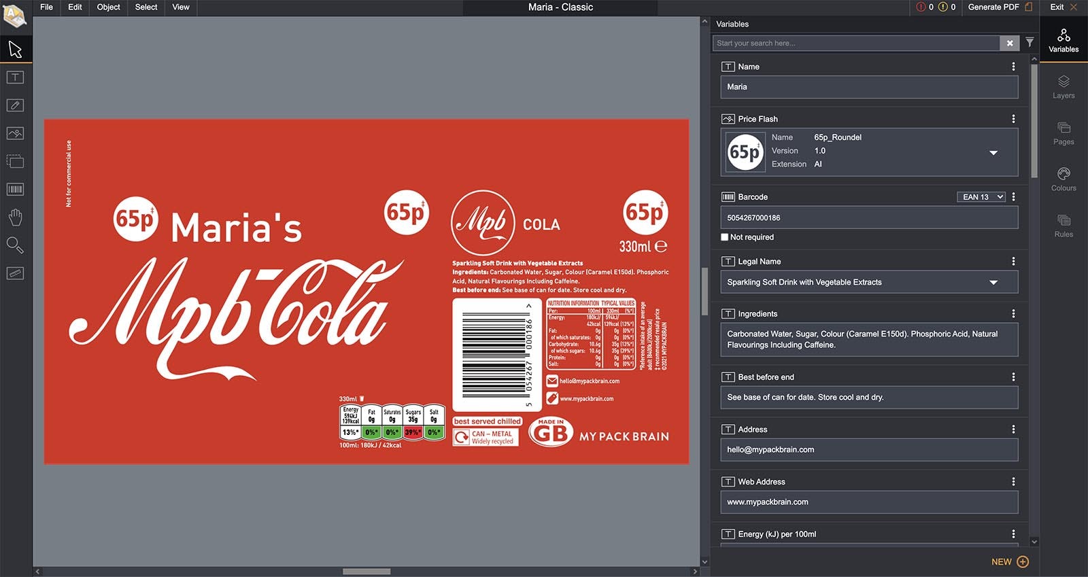Select the ruler measure tool
The height and width of the screenshot is (577, 1088).
point(15,273)
